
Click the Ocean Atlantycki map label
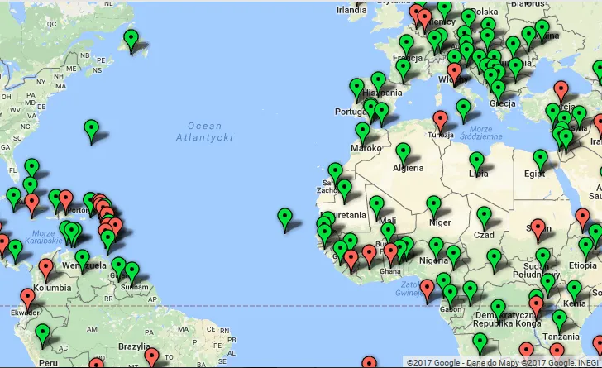[204, 131]
